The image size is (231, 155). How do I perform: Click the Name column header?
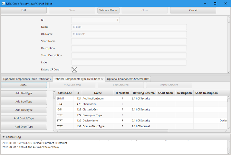point(98,93)
